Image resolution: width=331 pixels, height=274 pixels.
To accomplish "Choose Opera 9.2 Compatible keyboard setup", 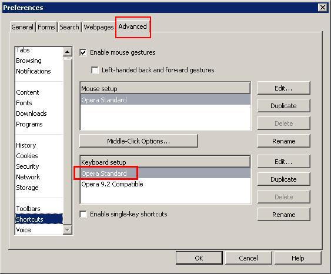I will coord(166,184).
